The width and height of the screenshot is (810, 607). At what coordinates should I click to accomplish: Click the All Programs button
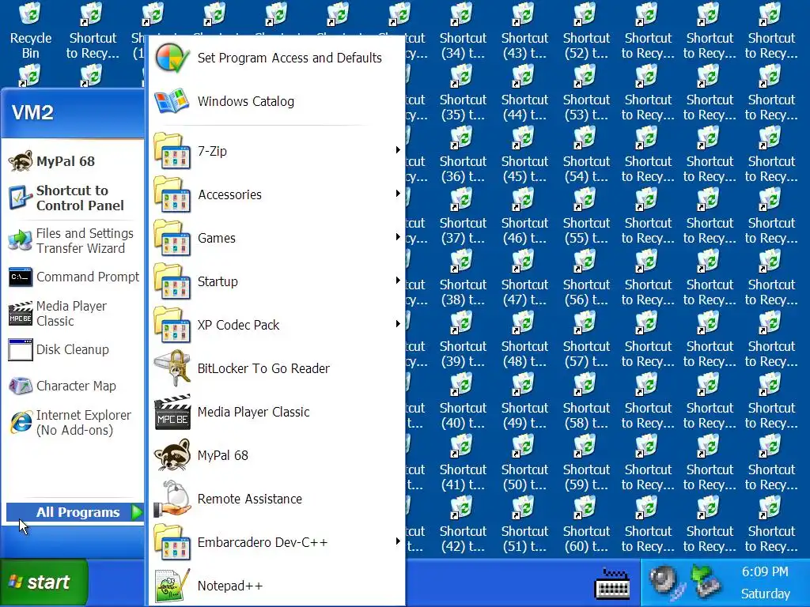point(75,512)
